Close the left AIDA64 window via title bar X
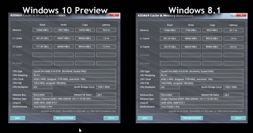253x133 pixels. (114, 15)
